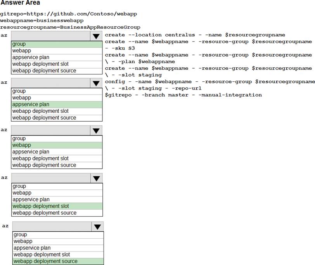Choose 'group' in the fifth dropdown list

tap(58, 234)
